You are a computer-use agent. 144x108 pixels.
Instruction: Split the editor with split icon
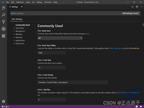[137, 7]
